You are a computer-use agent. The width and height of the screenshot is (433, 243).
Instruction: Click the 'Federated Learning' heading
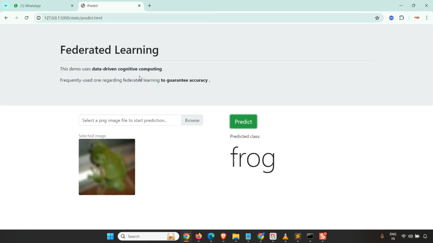(x=109, y=50)
